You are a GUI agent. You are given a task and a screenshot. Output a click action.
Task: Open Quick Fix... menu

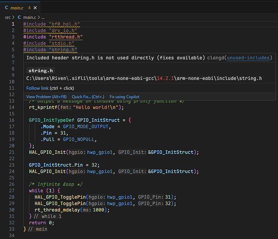point(88,97)
